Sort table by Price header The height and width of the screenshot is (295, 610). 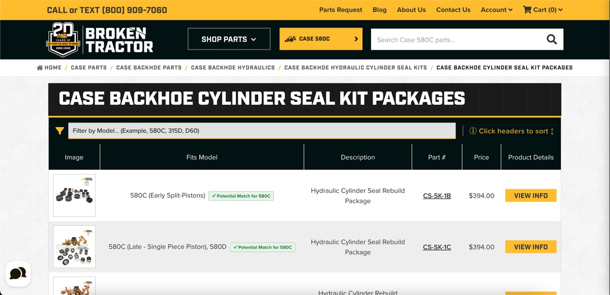click(x=481, y=157)
